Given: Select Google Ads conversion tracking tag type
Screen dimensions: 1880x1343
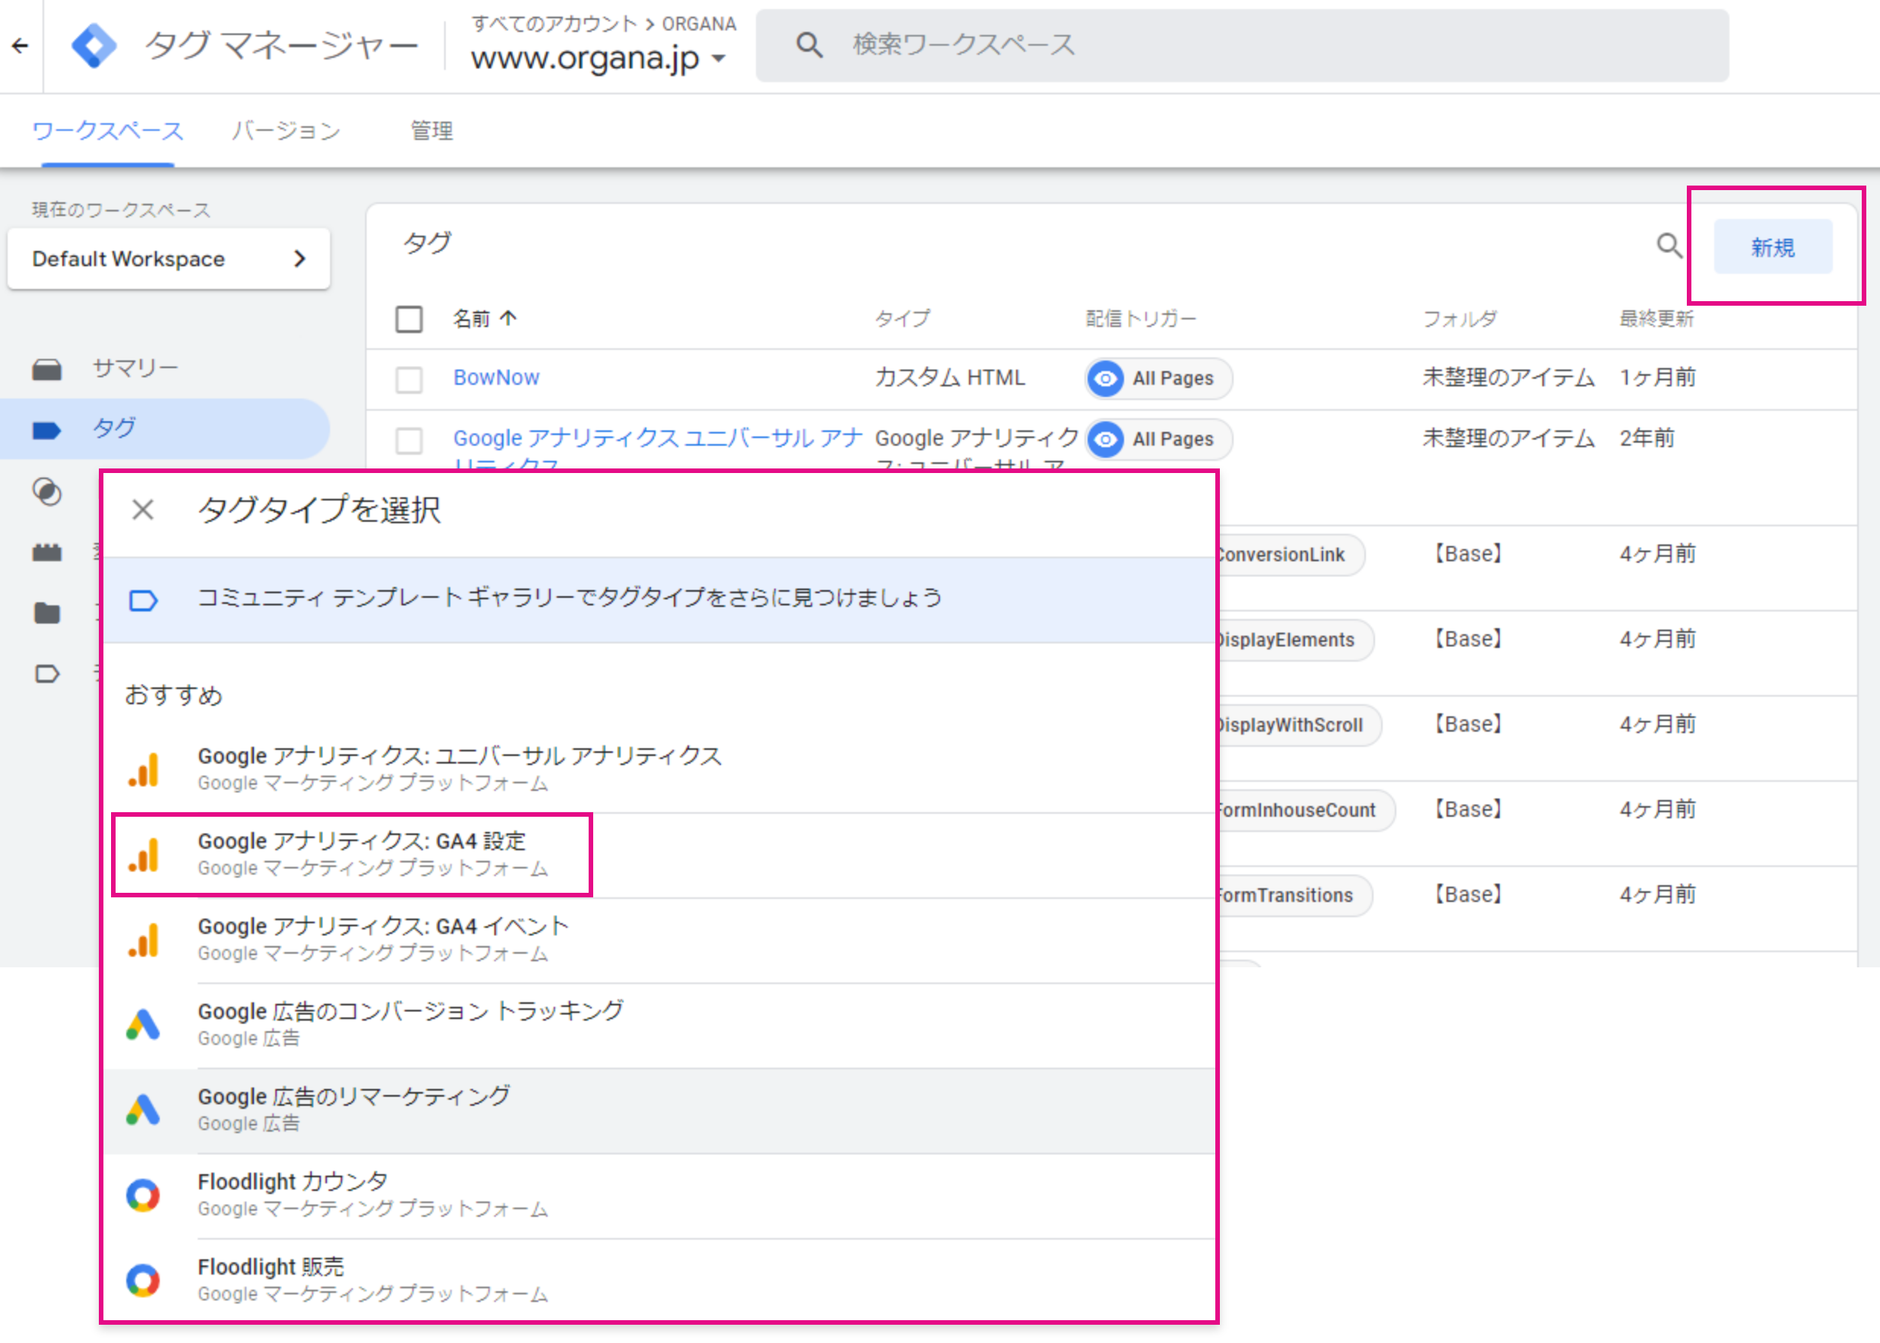Looking at the screenshot, I should pyautogui.click(x=410, y=1024).
